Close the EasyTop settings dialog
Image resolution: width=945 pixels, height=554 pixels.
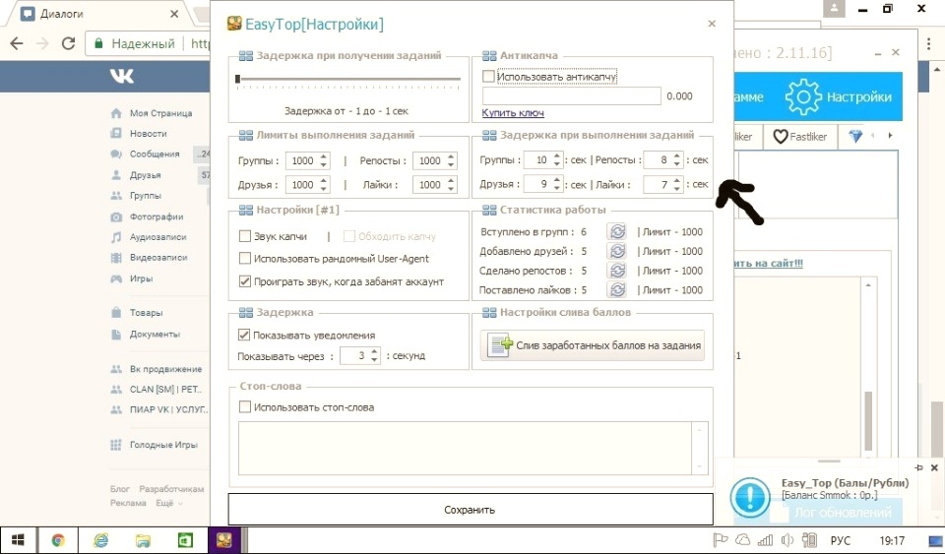click(712, 24)
